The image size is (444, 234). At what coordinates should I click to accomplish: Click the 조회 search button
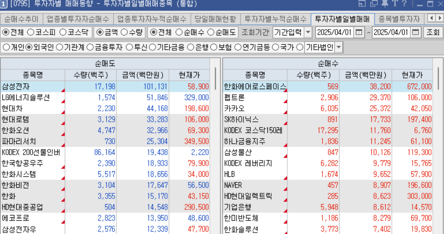click(432, 32)
